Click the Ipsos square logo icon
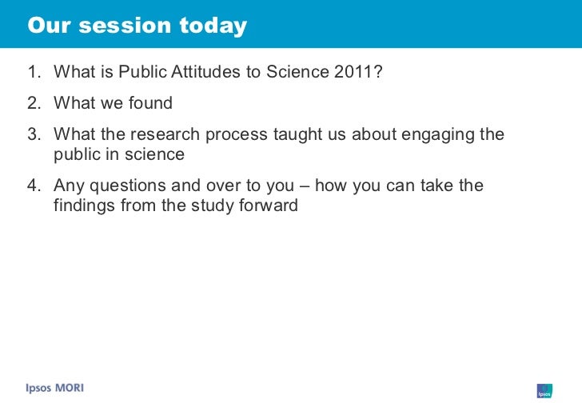The height and width of the screenshot is (403, 582). pos(544,391)
